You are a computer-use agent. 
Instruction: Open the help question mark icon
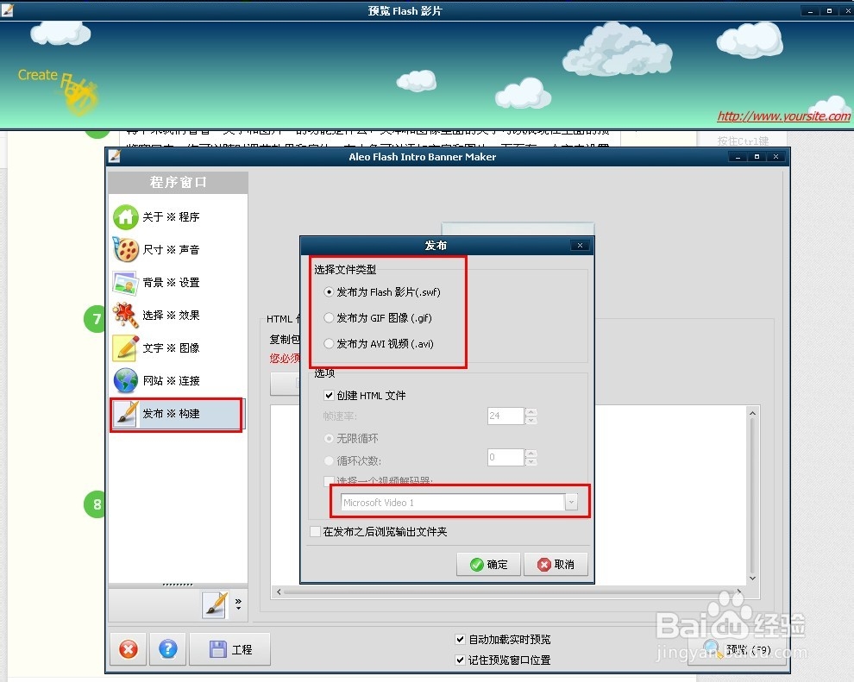pyautogui.click(x=167, y=649)
